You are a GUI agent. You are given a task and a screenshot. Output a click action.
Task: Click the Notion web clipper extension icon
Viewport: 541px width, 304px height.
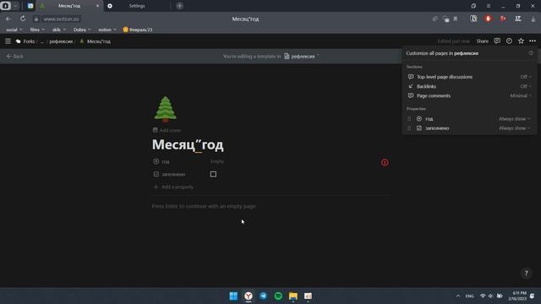pyautogui.click(x=473, y=19)
